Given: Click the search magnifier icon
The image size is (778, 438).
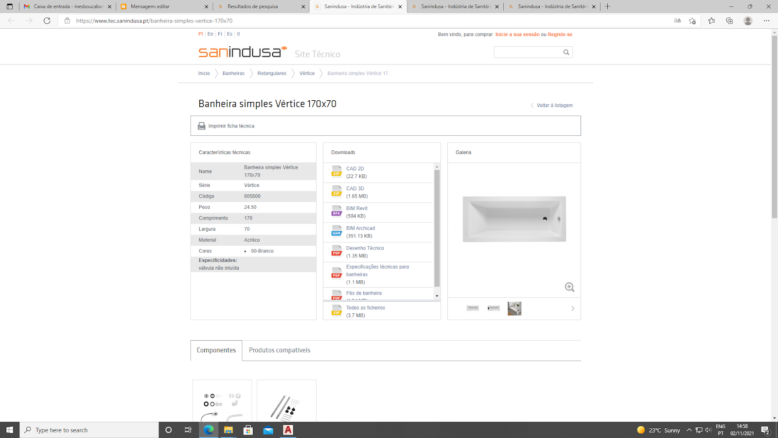Looking at the screenshot, I should pos(566,52).
